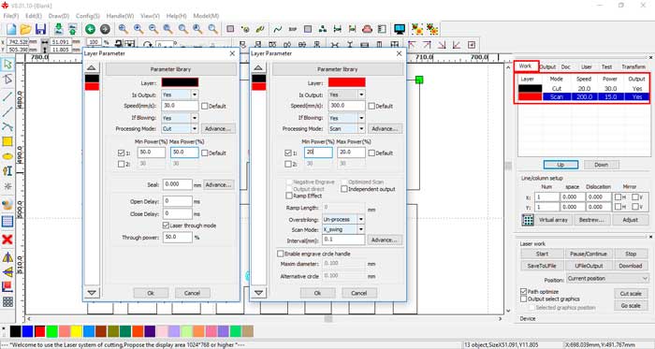Click the SaveToUFile button

tap(542, 266)
